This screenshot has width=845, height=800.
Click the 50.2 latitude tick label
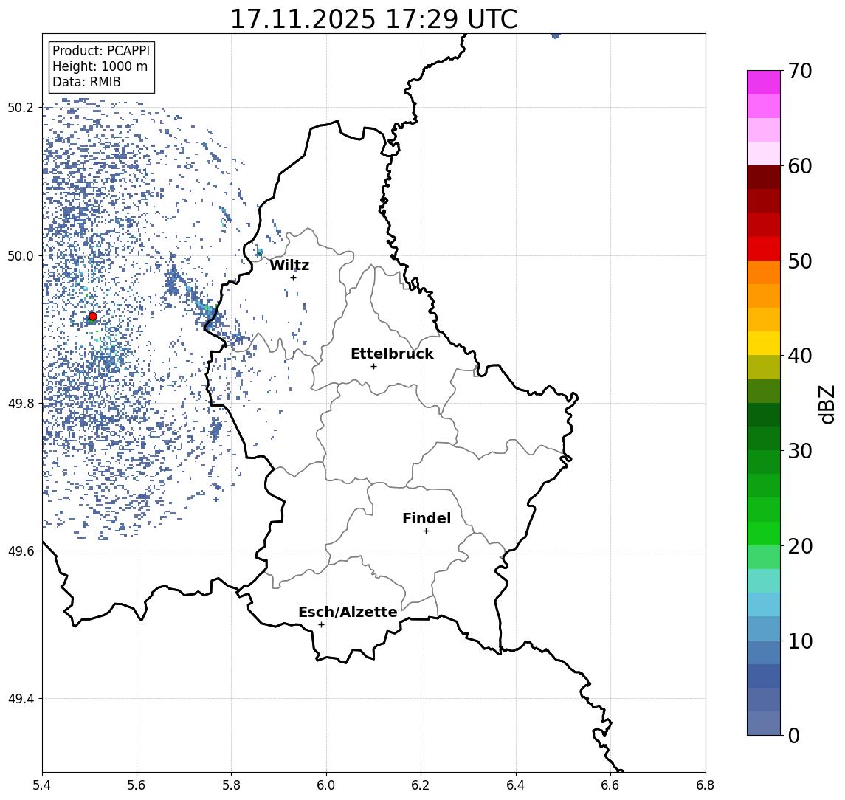[x=20, y=107]
